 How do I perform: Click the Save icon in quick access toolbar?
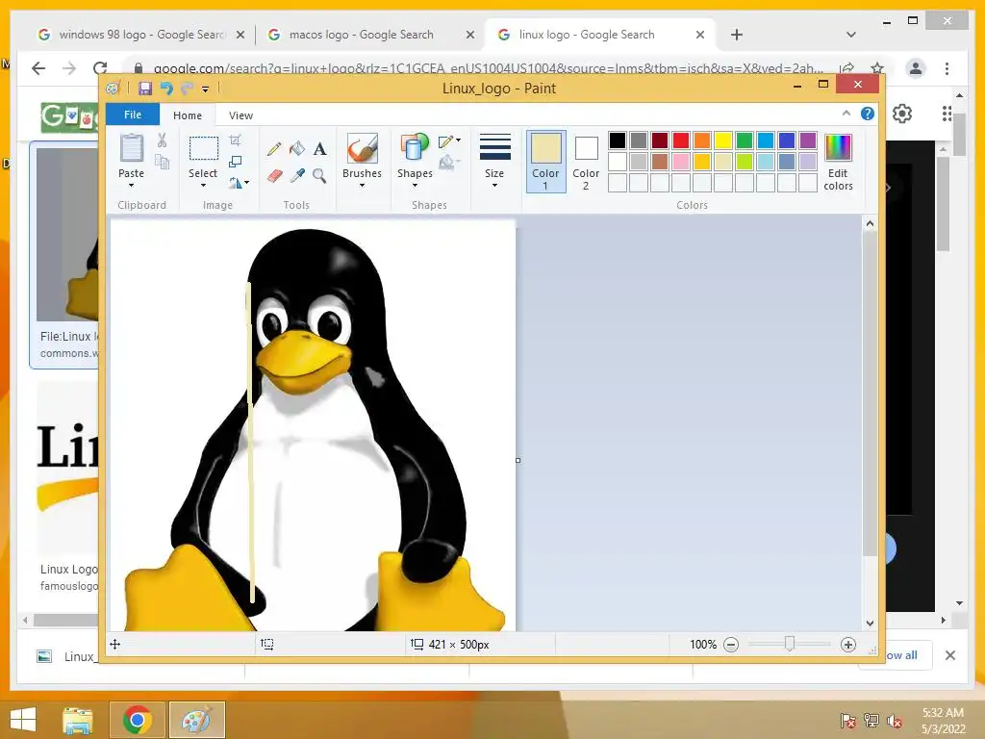pyautogui.click(x=145, y=89)
